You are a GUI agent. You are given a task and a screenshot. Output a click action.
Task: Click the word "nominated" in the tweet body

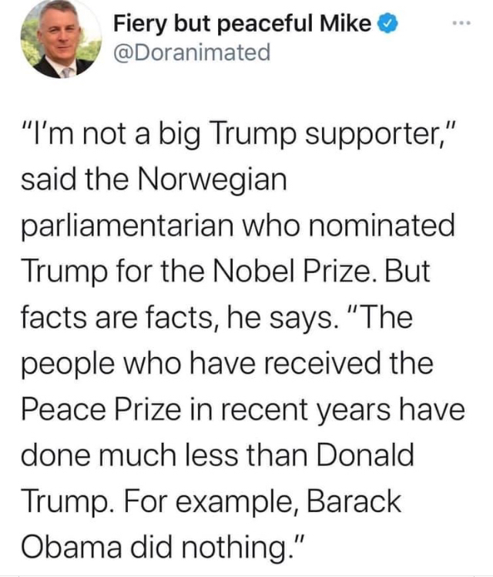[381, 224]
